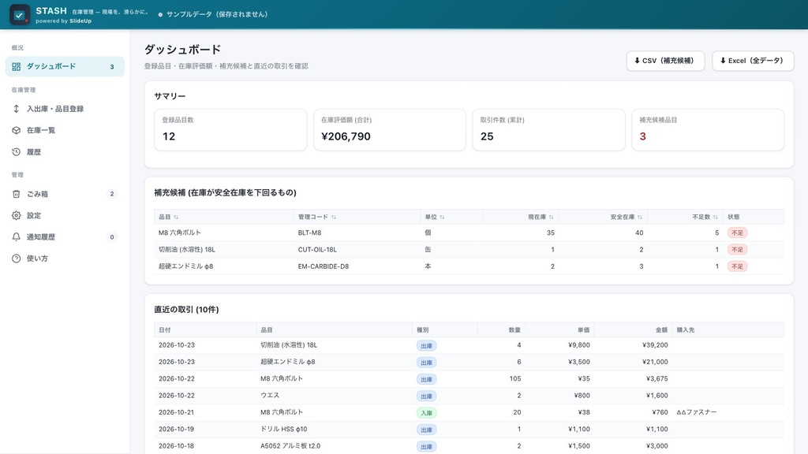
Task: Click the gear icon beside 設定
Action: point(17,215)
